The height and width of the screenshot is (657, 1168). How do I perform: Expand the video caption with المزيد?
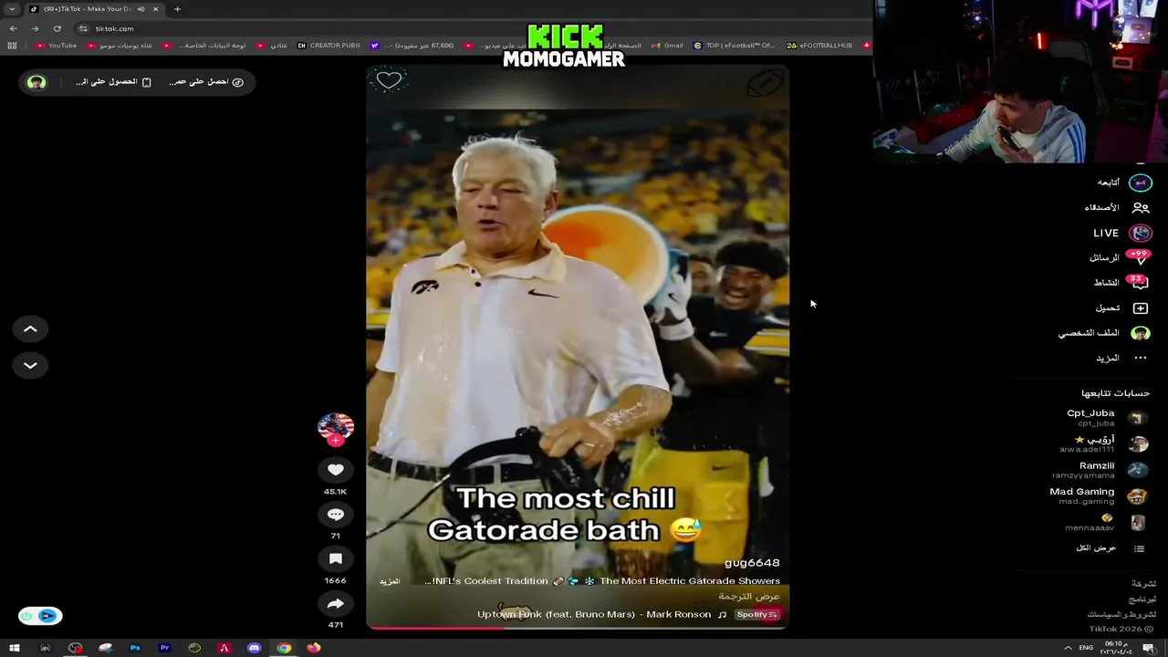point(390,581)
